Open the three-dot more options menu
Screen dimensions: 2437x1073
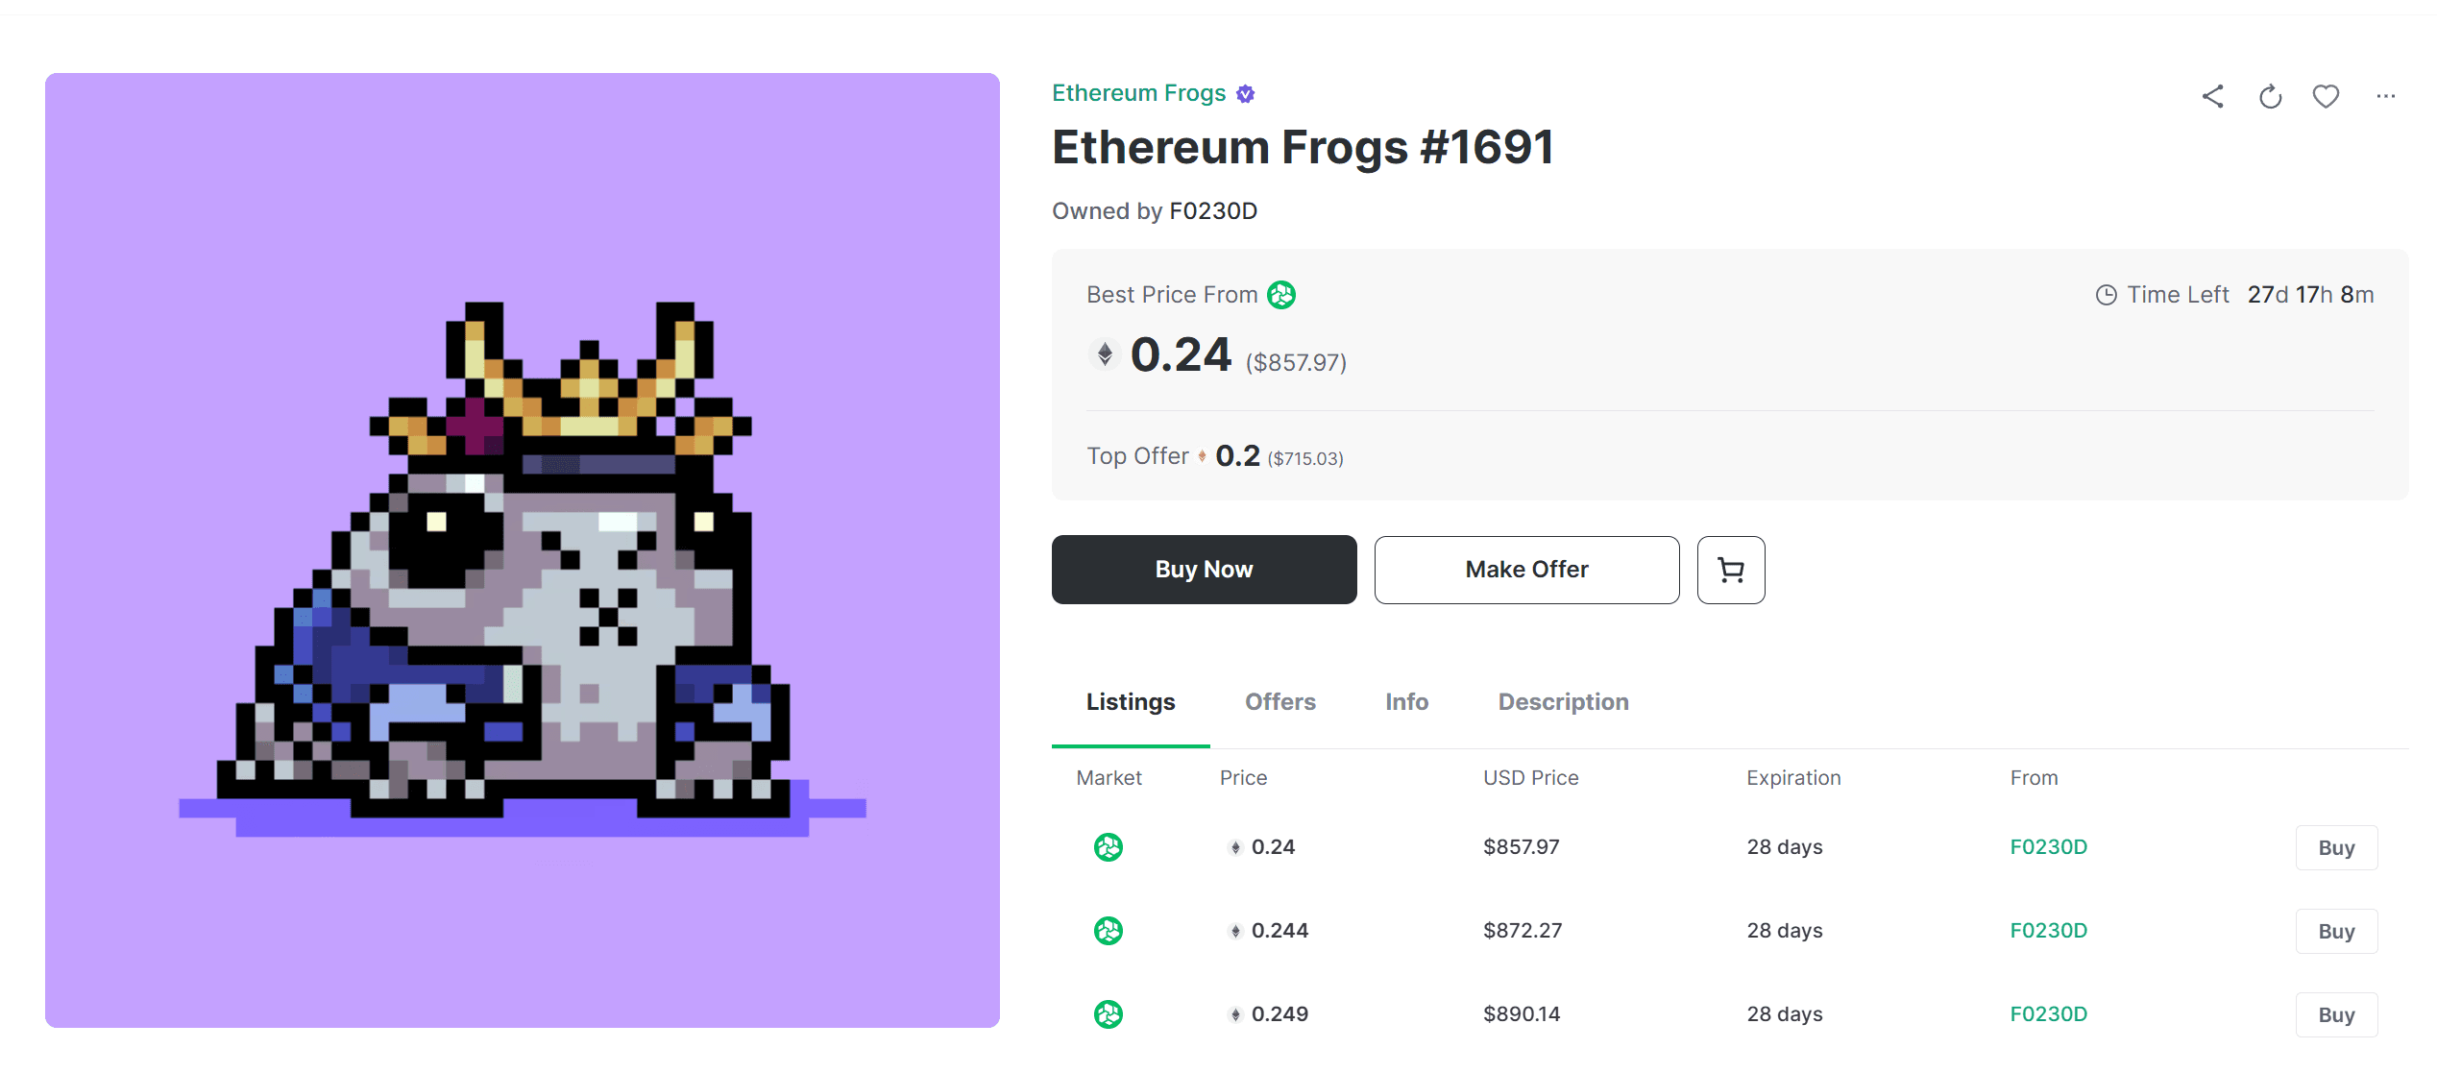click(x=2386, y=96)
